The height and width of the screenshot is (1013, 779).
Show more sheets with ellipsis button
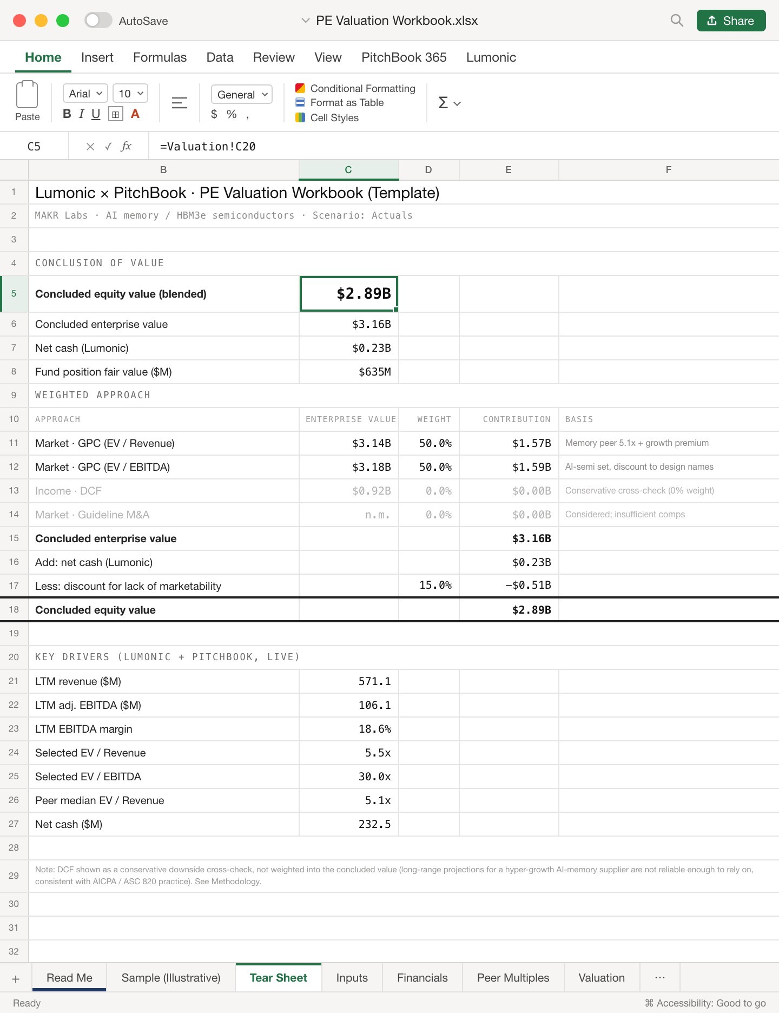point(660,978)
